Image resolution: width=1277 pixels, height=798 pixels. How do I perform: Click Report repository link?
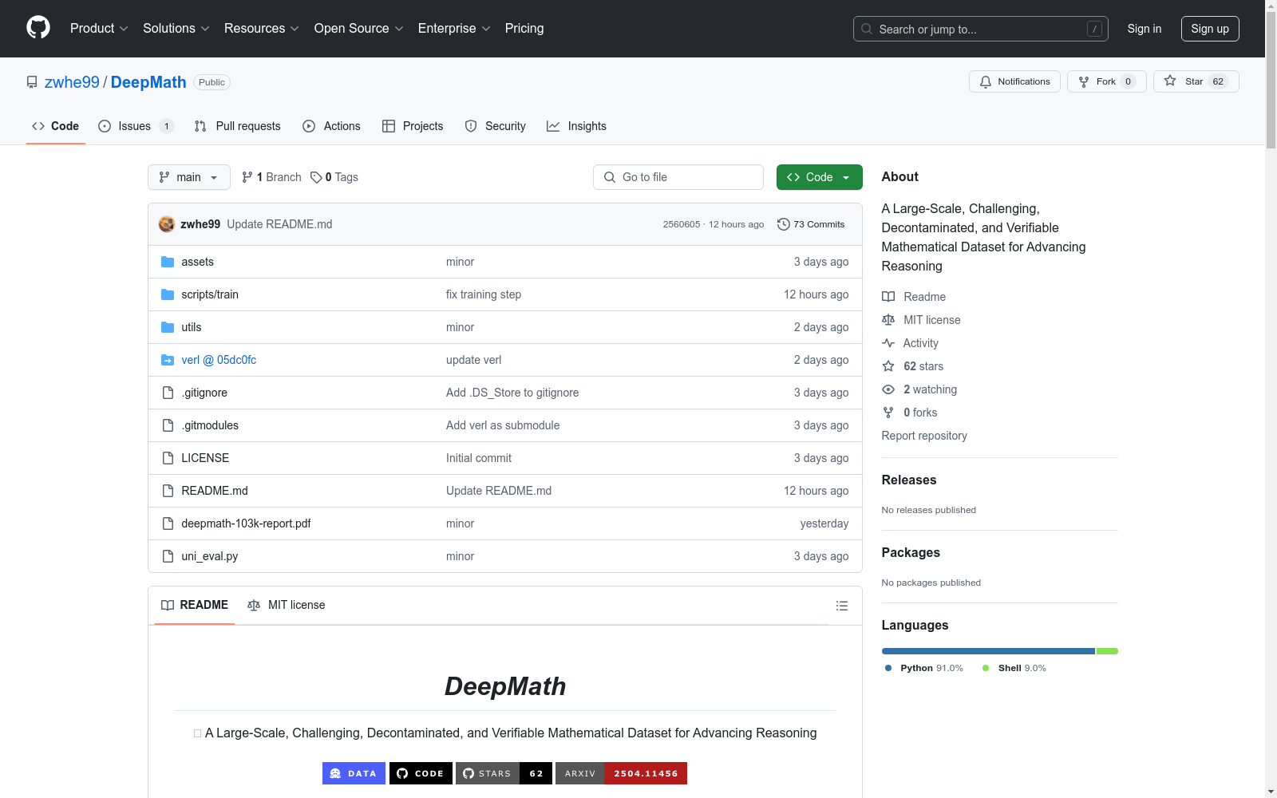point(924,436)
